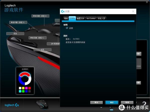Click the red segment of the mode ring
The height and width of the screenshot is (112, 150).
click(x=25, y=74)
